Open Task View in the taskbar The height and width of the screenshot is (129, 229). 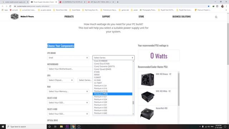(55, 126)
